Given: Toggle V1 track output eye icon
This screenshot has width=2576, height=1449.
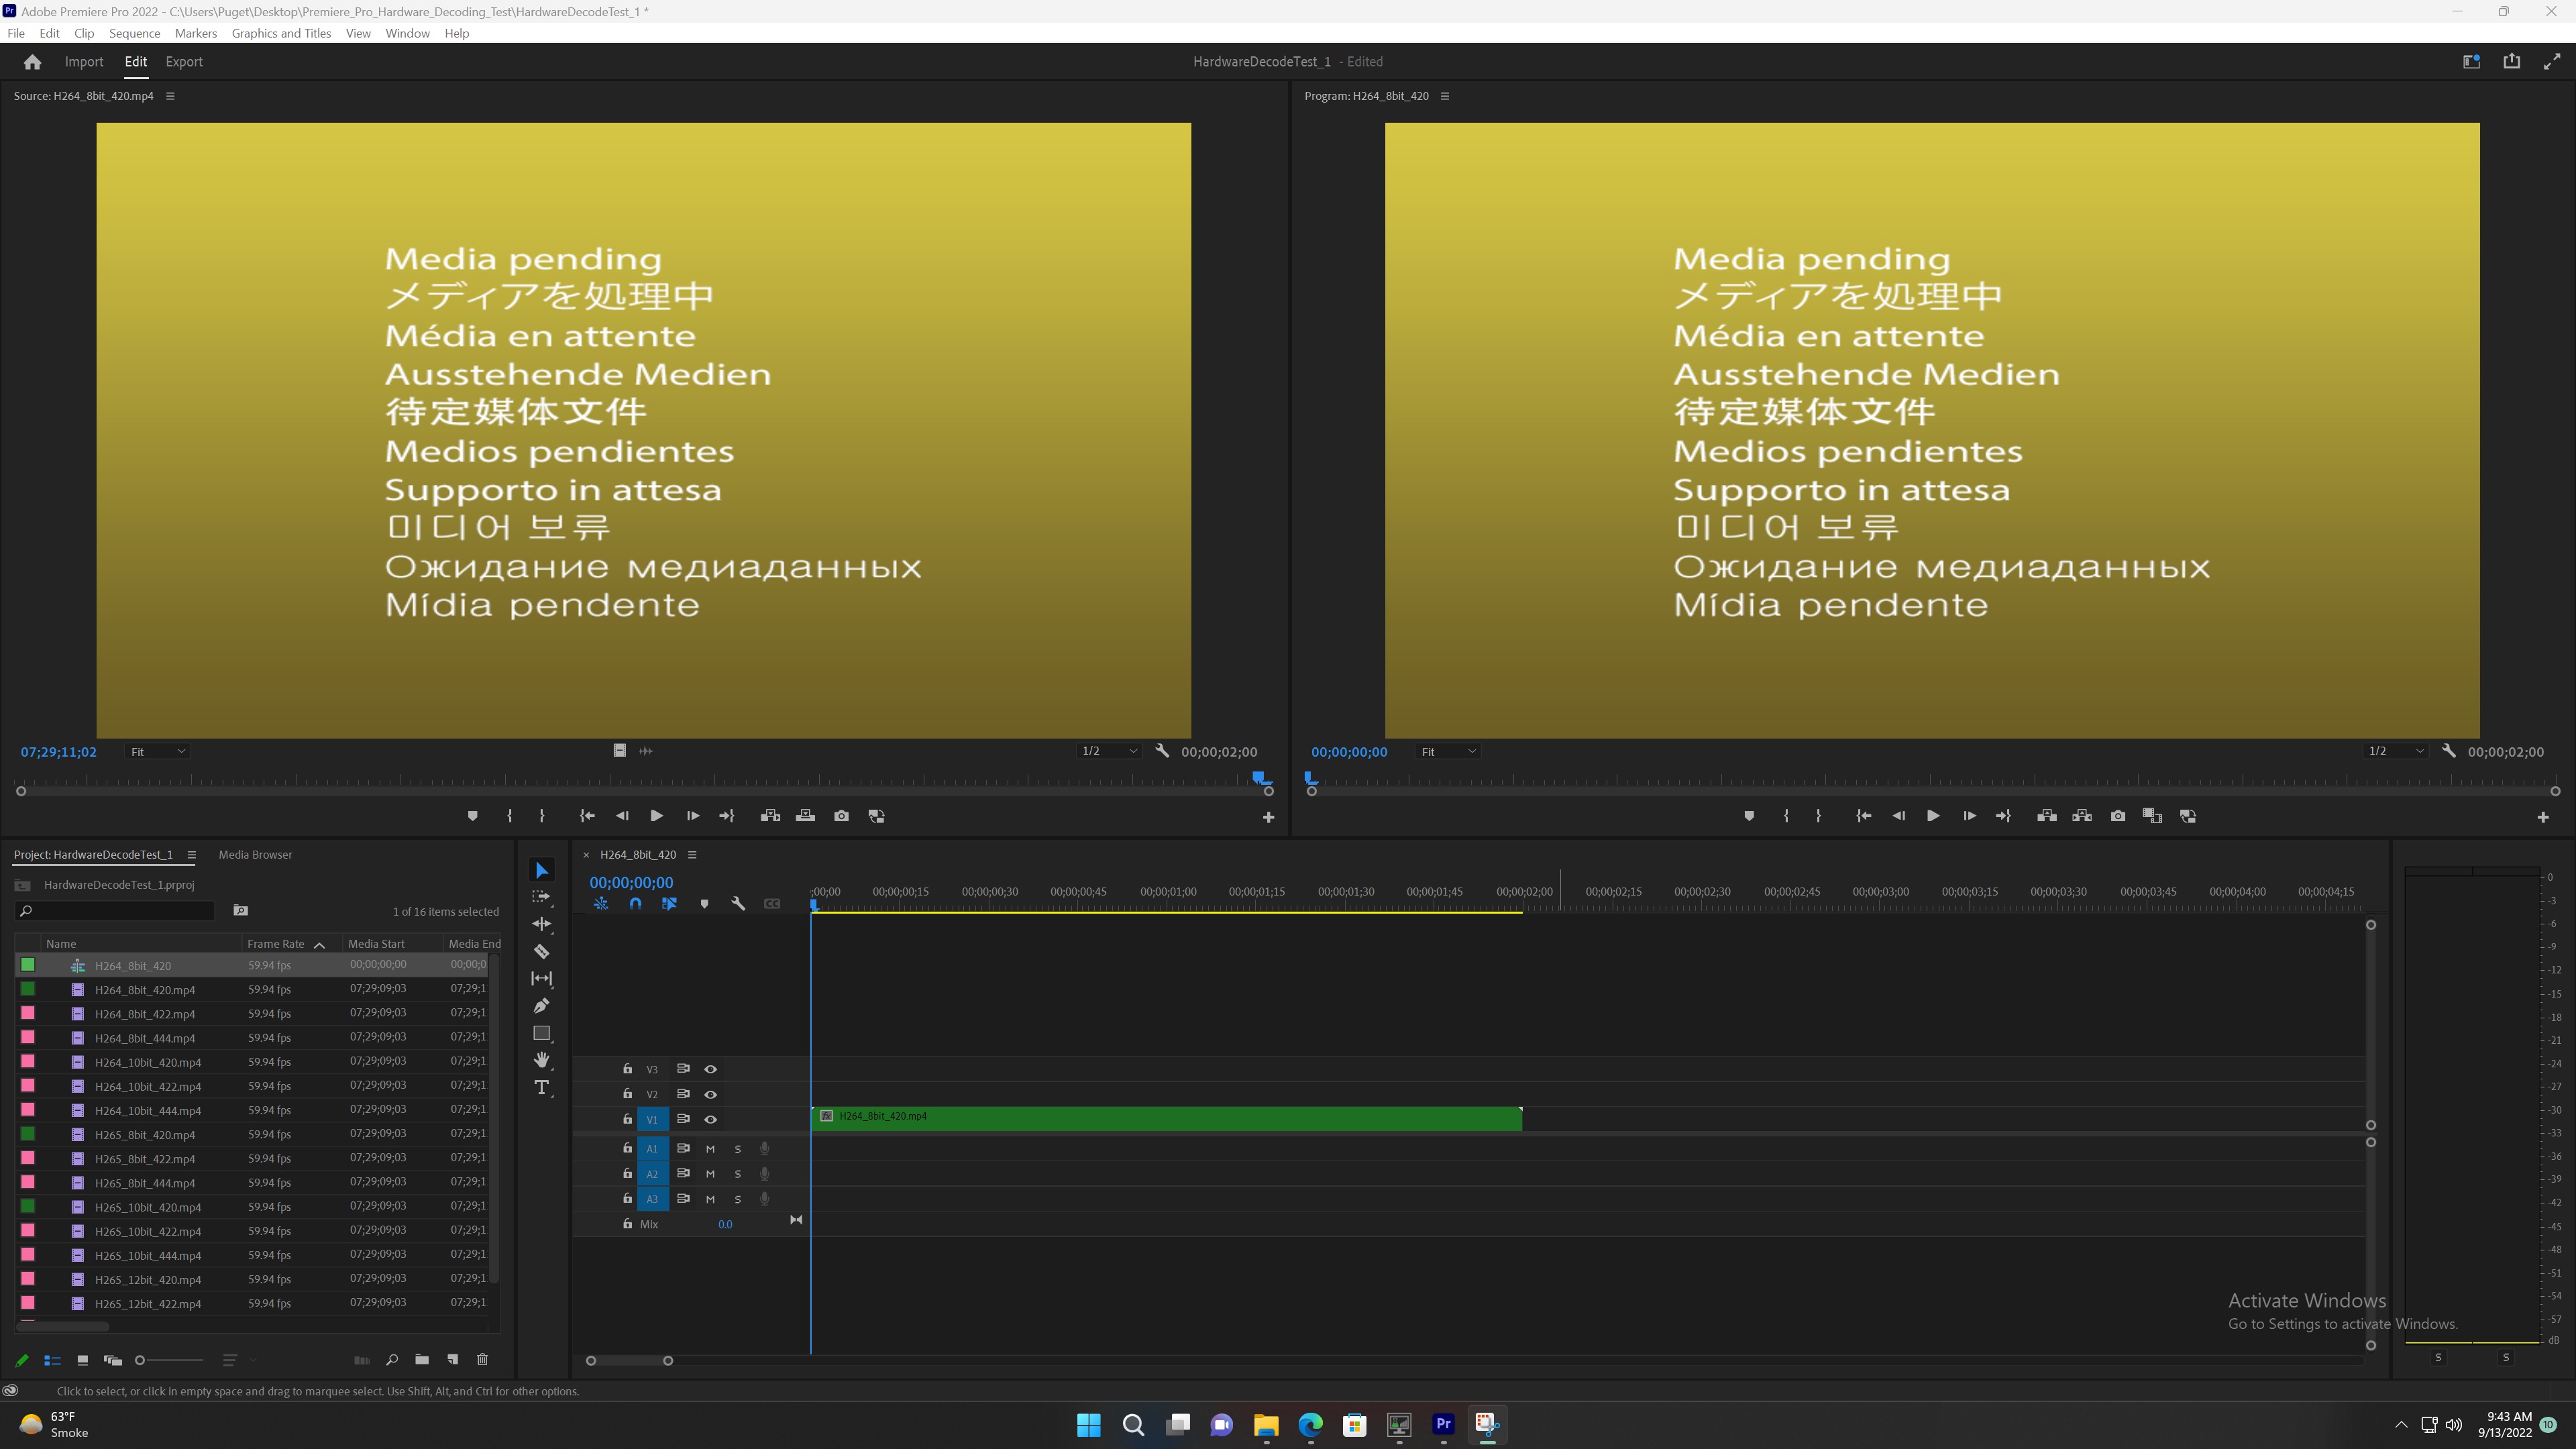Looking at the screenshot, I should click(x=710, y=1119).
